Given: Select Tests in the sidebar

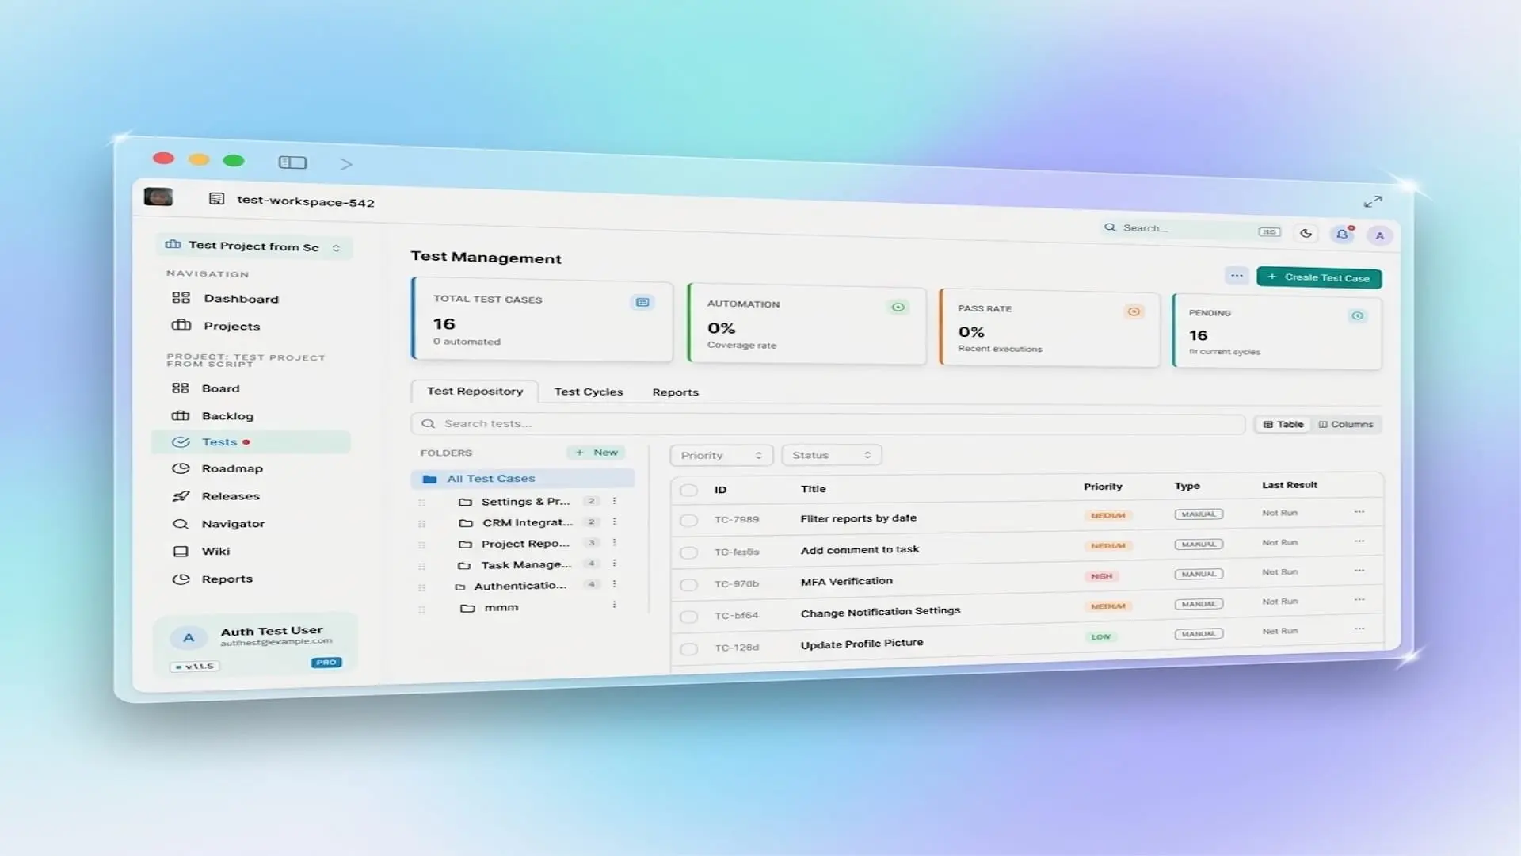Looking at the screenshot, I should 251,442.
